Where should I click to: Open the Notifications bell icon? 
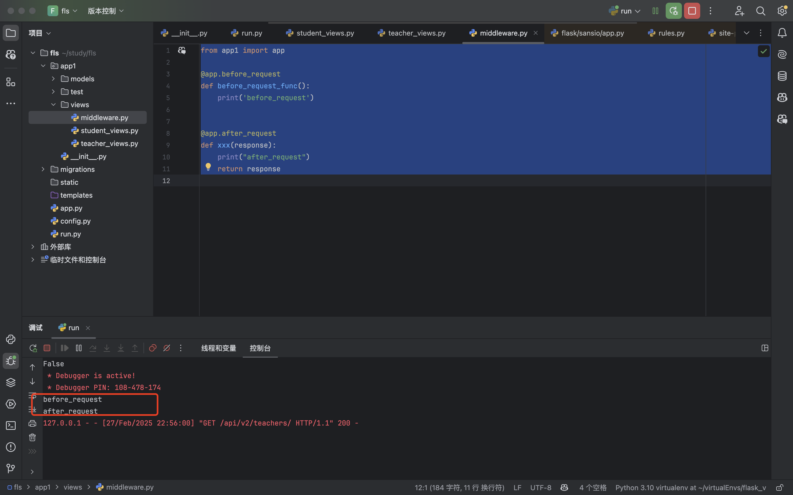(782, 33)
